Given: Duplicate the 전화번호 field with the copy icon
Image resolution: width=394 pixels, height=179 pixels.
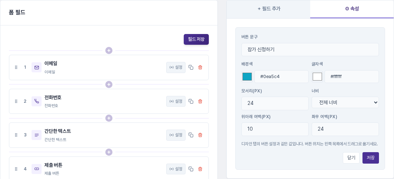Looking at the screenshot, I should click(191, 101).
